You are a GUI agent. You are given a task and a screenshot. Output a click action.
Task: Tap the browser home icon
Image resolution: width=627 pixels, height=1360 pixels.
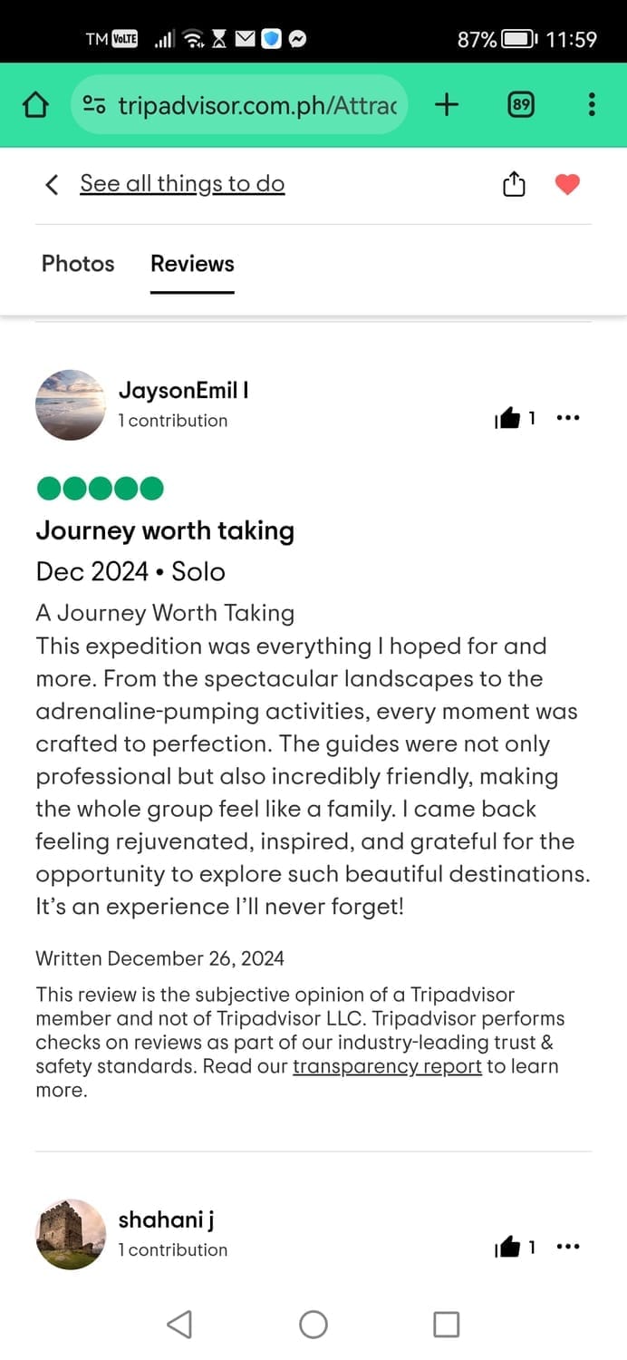coord(34,105)
